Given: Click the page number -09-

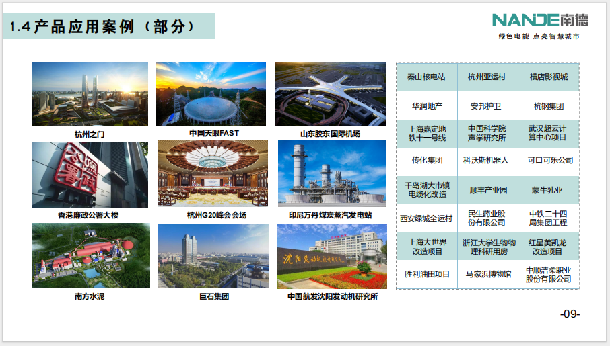Looking at the screenshot, I should pyautogui.click(x=570, y=314).
